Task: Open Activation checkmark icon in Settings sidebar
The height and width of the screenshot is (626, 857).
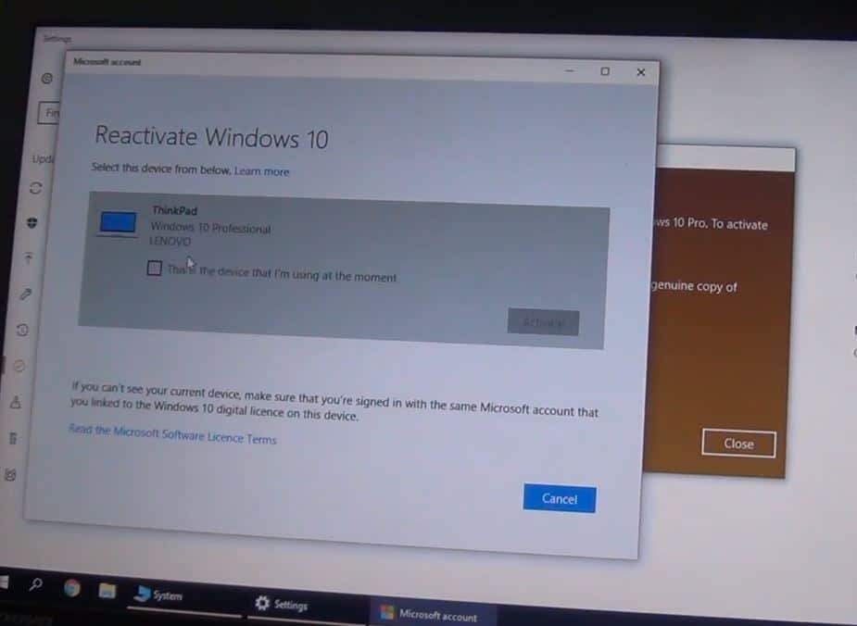Action: click(19, 366)
